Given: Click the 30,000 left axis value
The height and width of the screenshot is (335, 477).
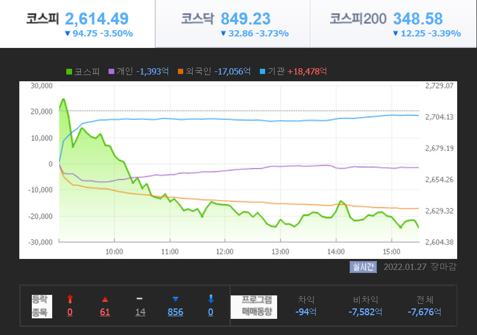Looking at the screenshot, I should tap(42, 86).
